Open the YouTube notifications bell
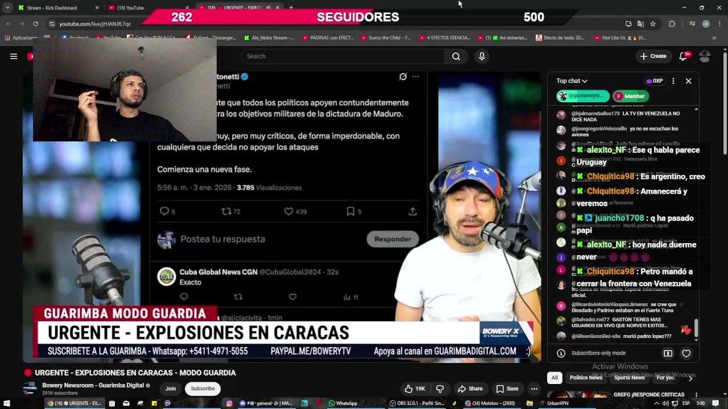The image size is (728, 409). (684, 56)
